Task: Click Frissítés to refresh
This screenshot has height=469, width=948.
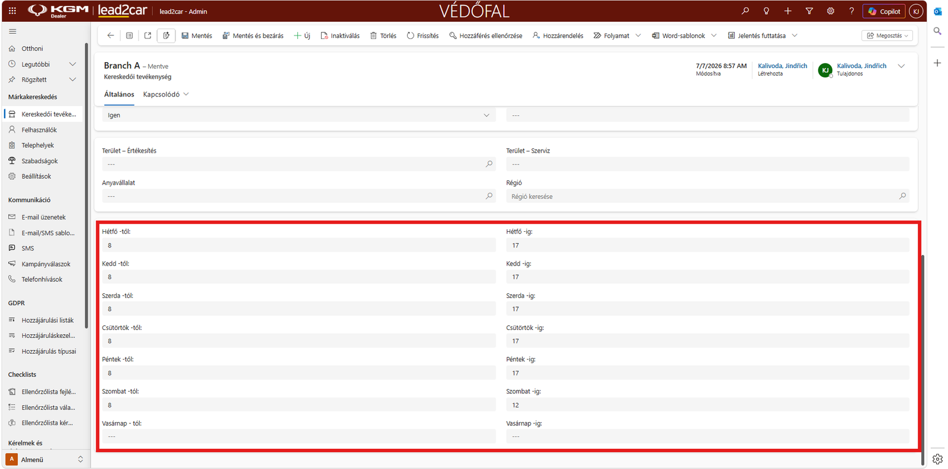Action: 423,35
